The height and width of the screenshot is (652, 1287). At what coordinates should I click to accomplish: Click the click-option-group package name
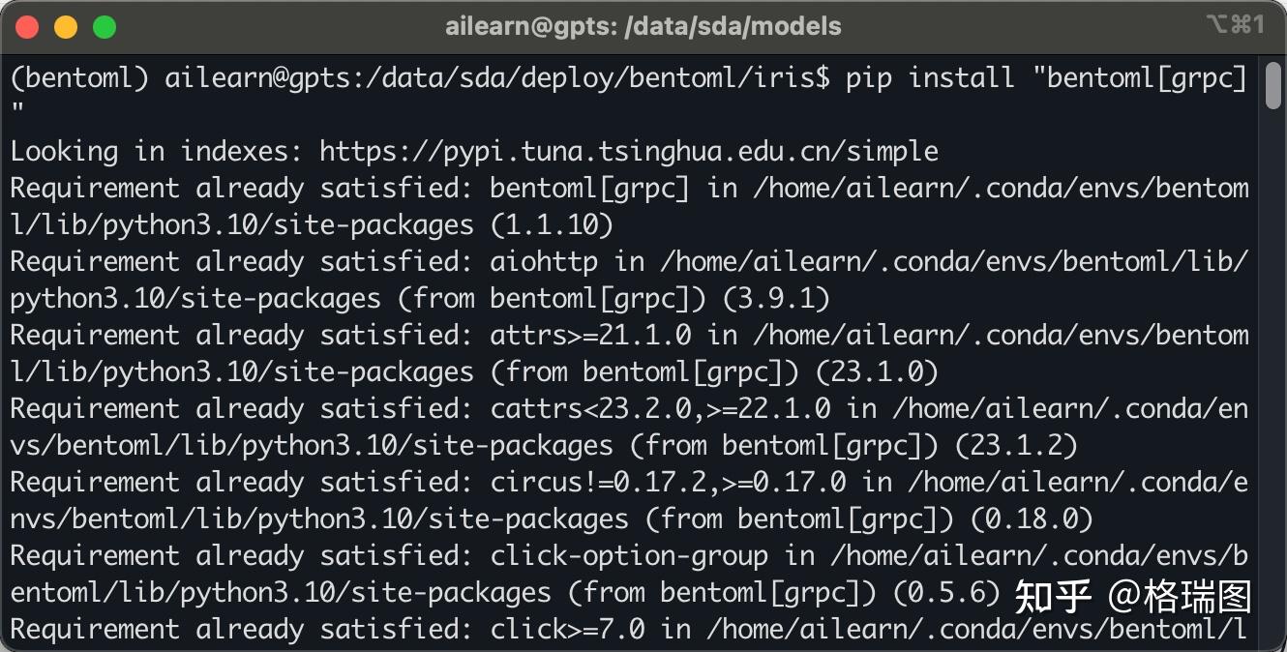click(629, 556)
